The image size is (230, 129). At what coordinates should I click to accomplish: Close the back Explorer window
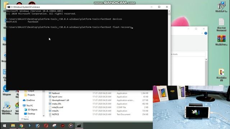204,29
